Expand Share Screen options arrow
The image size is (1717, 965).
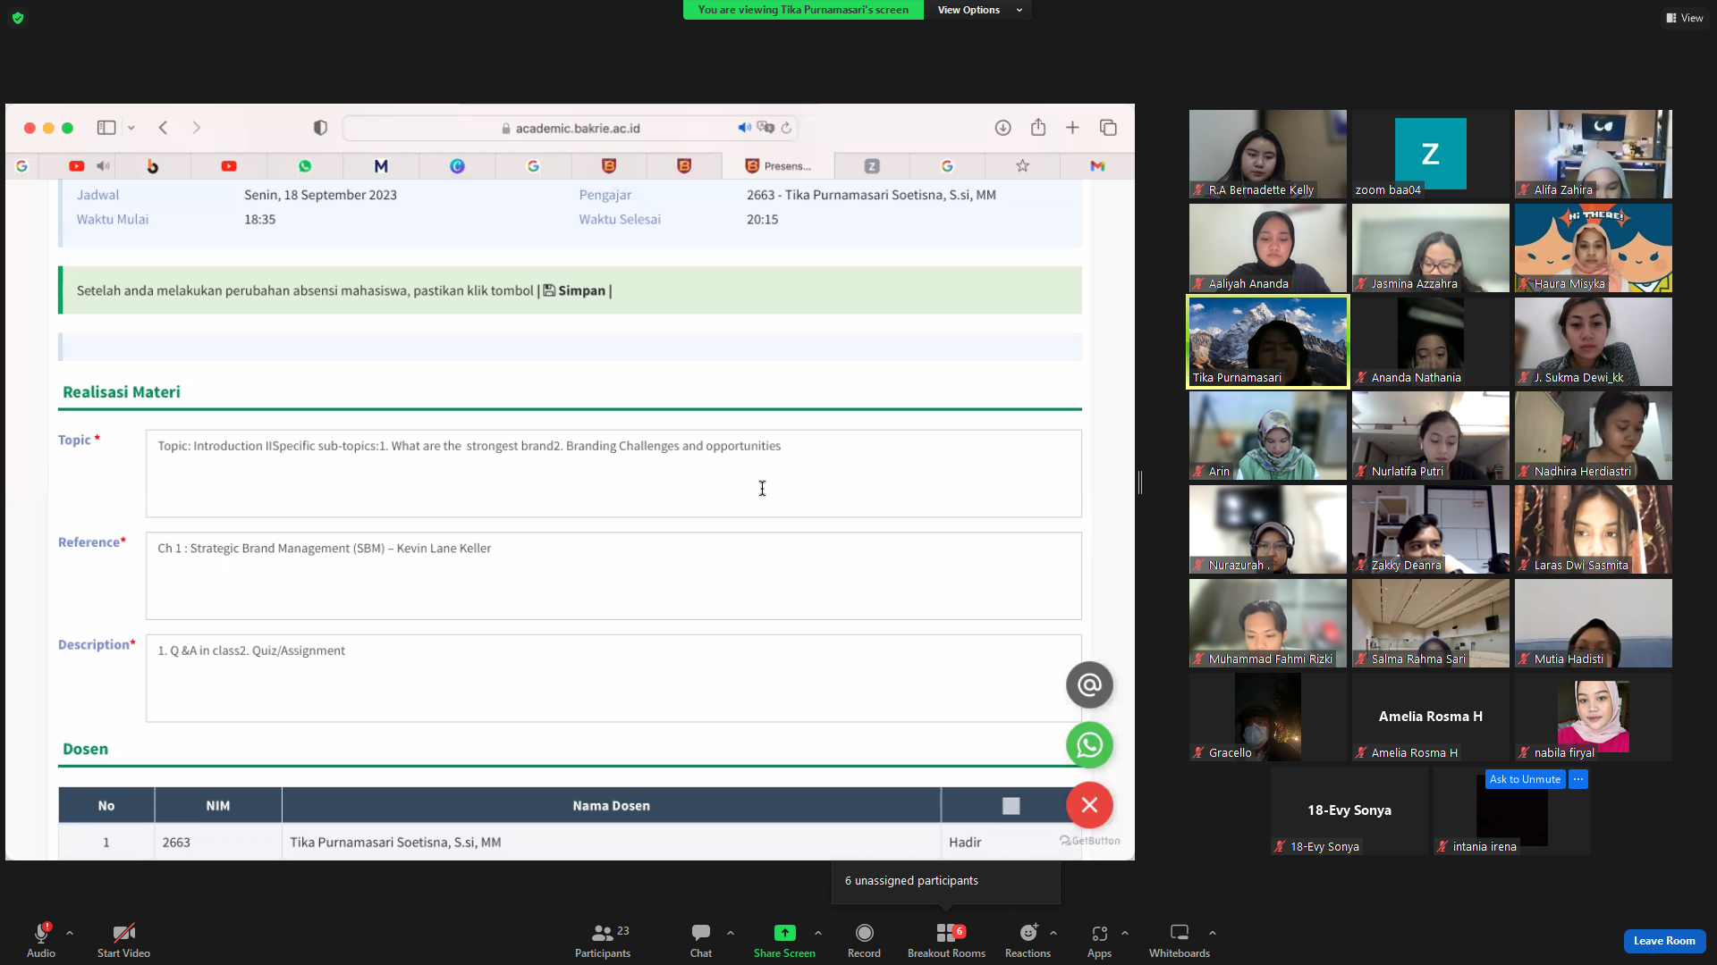pos(818,933)
